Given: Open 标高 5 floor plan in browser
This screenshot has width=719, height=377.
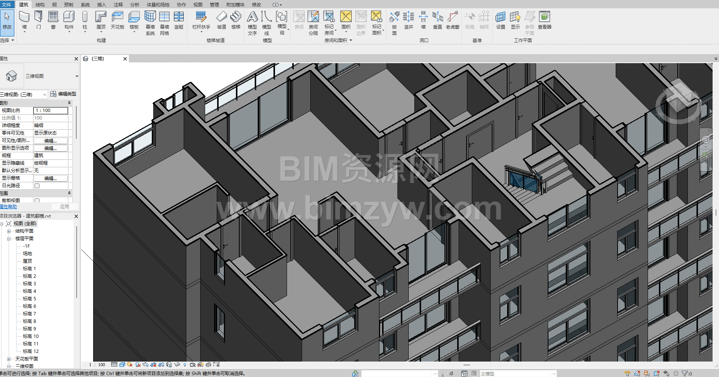Looking at the screenshot, I should click(29, 299).
